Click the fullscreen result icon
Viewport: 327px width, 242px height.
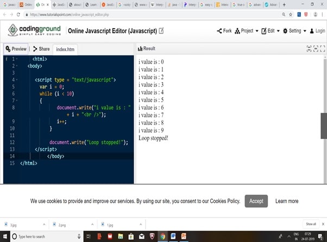click(323, 48)
